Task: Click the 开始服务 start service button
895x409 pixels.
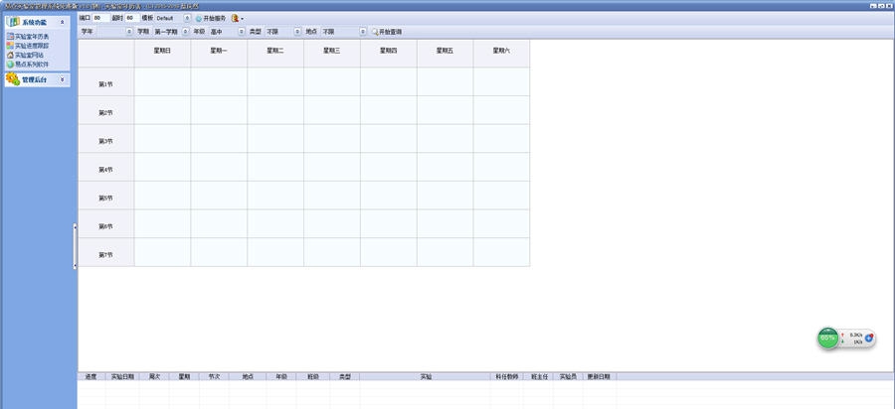Action: (x=211, y=18)
